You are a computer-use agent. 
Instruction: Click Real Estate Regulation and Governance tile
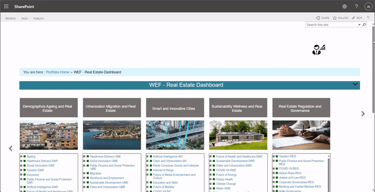(x=301, y=108)
